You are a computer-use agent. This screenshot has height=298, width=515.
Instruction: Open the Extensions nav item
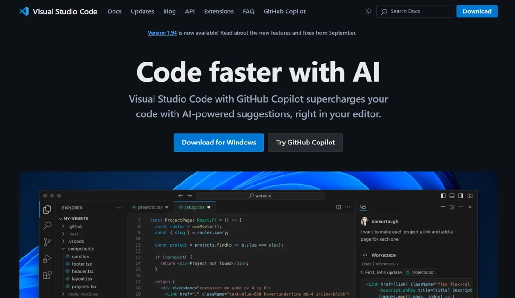coord(219,11)
